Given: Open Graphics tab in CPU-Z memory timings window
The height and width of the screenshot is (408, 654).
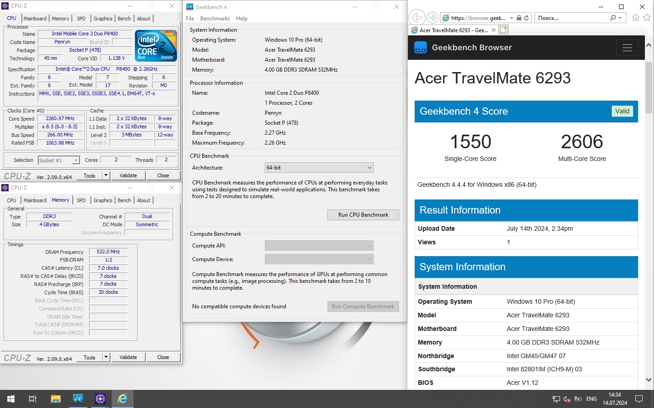Looking at the screenshot, I should pos(103,200).
